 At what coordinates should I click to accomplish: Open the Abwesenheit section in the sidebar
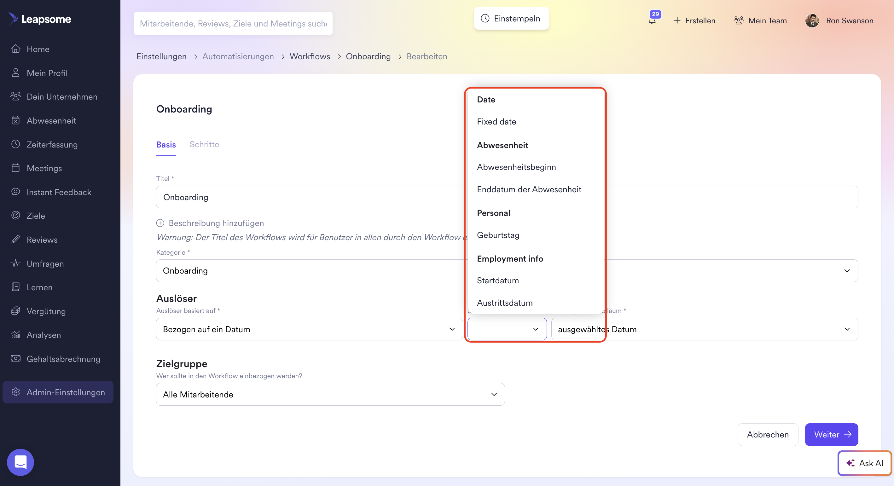coord(51,120)
